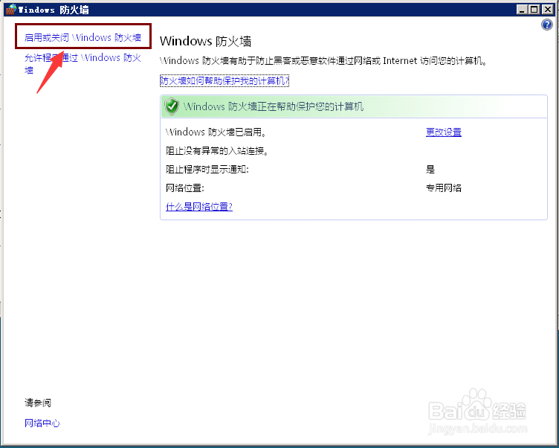Click the green shield status icon
The height and width of the screenshot is (448, 559).
pyautogui.click(x=172, y=106)
